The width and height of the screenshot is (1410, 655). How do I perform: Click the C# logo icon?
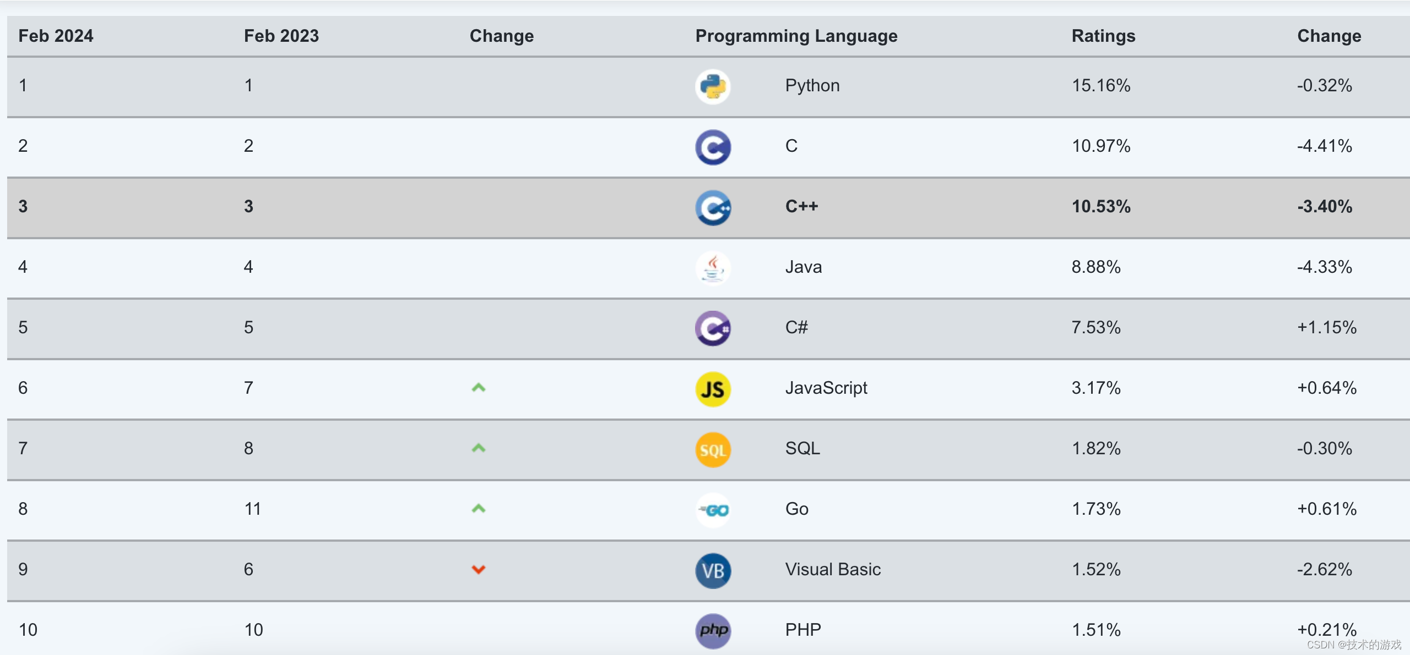click(x=713, y=328)
